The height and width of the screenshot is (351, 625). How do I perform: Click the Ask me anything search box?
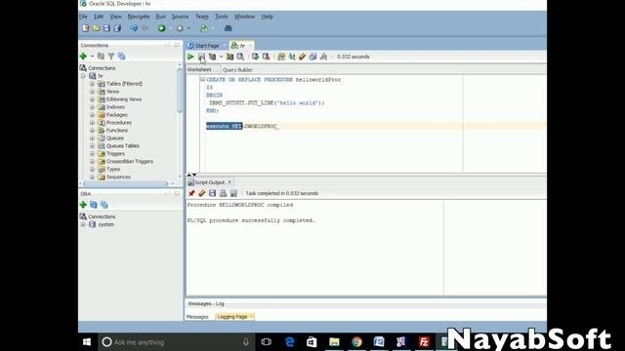coord(177,342)
